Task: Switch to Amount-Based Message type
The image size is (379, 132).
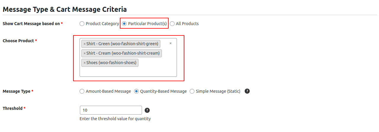Action: [82, 91]
